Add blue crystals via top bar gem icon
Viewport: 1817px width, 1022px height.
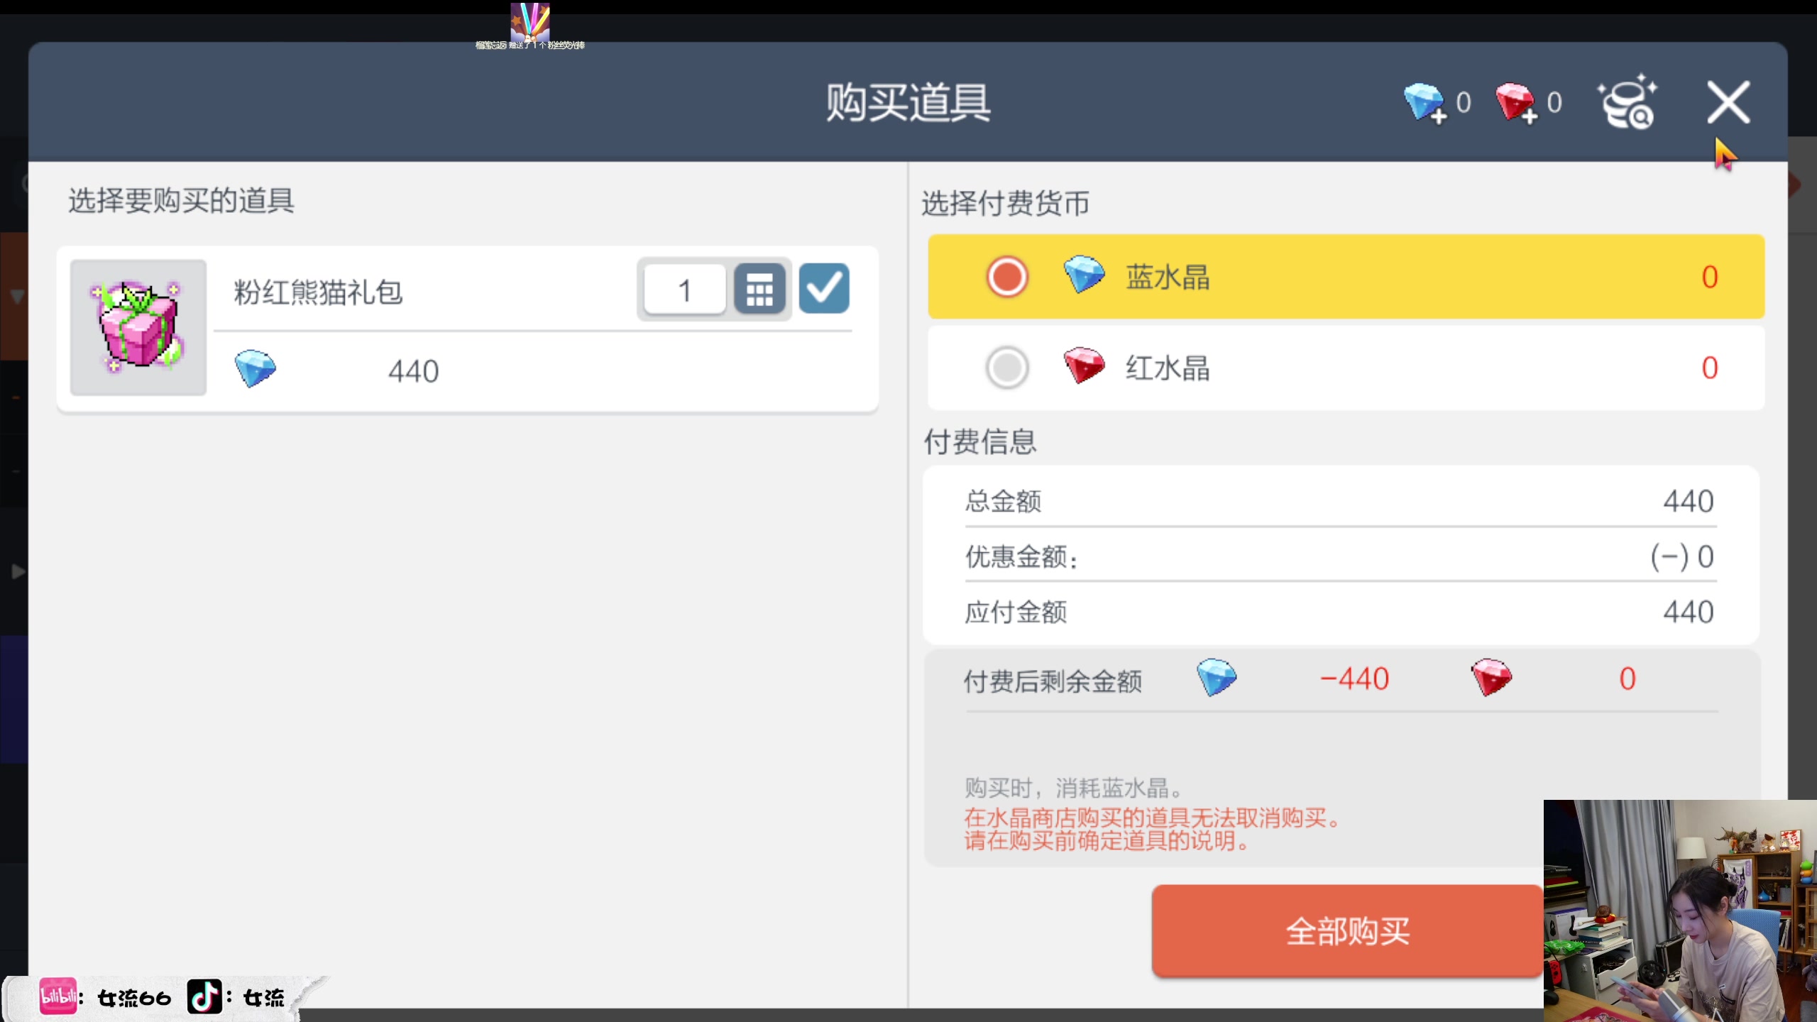pos(1424,104)
